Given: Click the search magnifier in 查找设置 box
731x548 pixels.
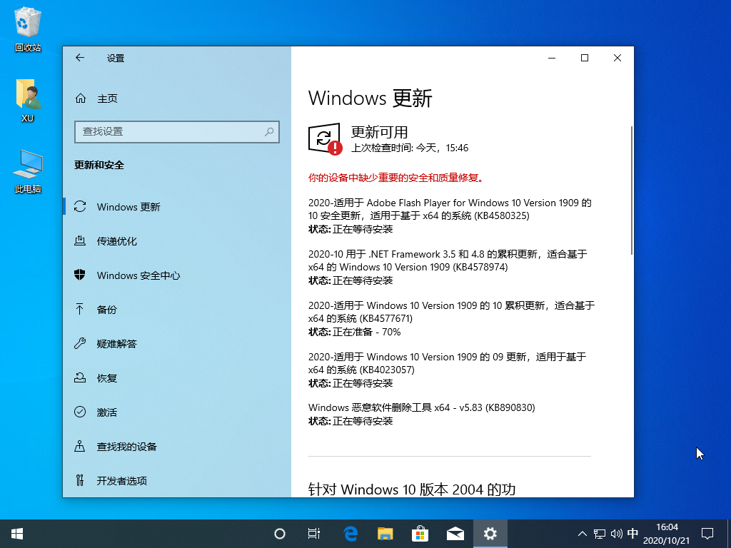Looking at the screenshot, I should 269,132.
